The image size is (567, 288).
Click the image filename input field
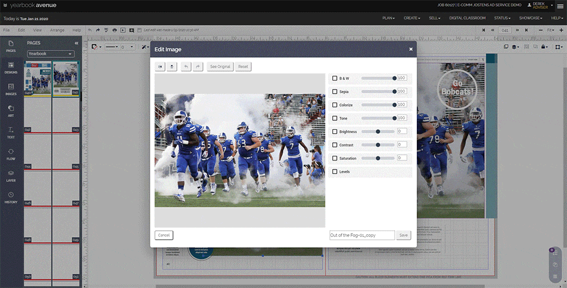pyautogui.click(x=362, y=235)
